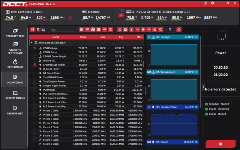Open the Benchmark section
The image size is (240, 150).
15,64
